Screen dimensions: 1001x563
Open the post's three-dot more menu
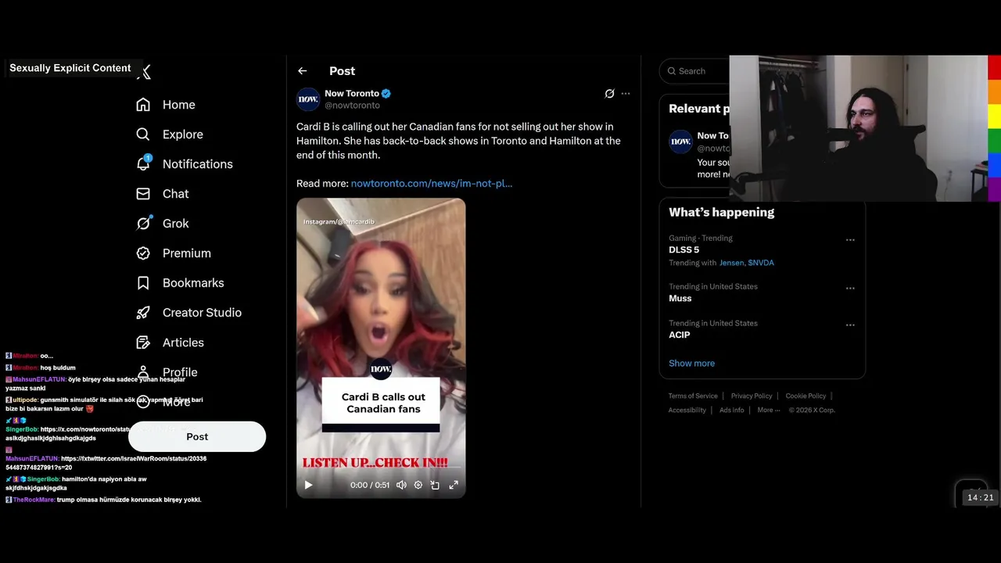pos(626,94)
